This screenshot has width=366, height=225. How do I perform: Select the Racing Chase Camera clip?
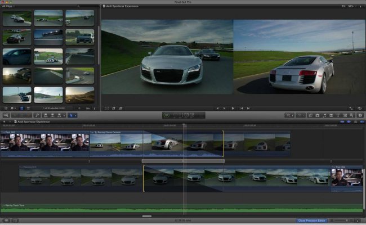(x=156, y=143)
